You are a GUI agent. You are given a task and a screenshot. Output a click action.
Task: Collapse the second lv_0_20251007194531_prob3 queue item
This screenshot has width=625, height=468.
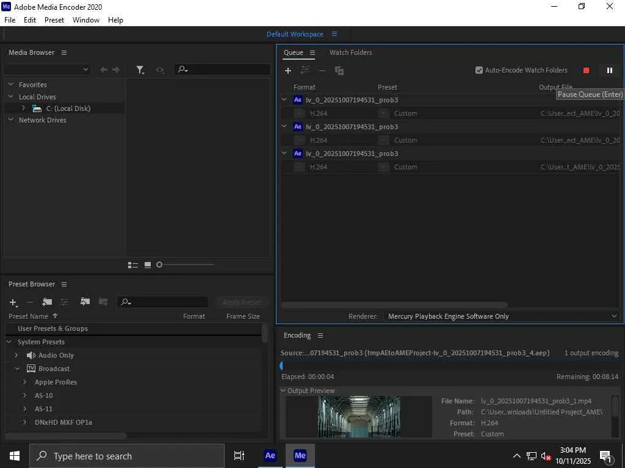pyautogui.click(x=284, y=126)
